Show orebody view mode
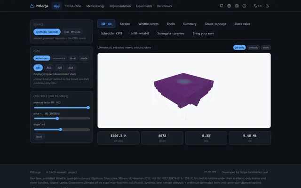Image resolution: width=301 pixels, height=188 pixels. [x=253, y=47]
